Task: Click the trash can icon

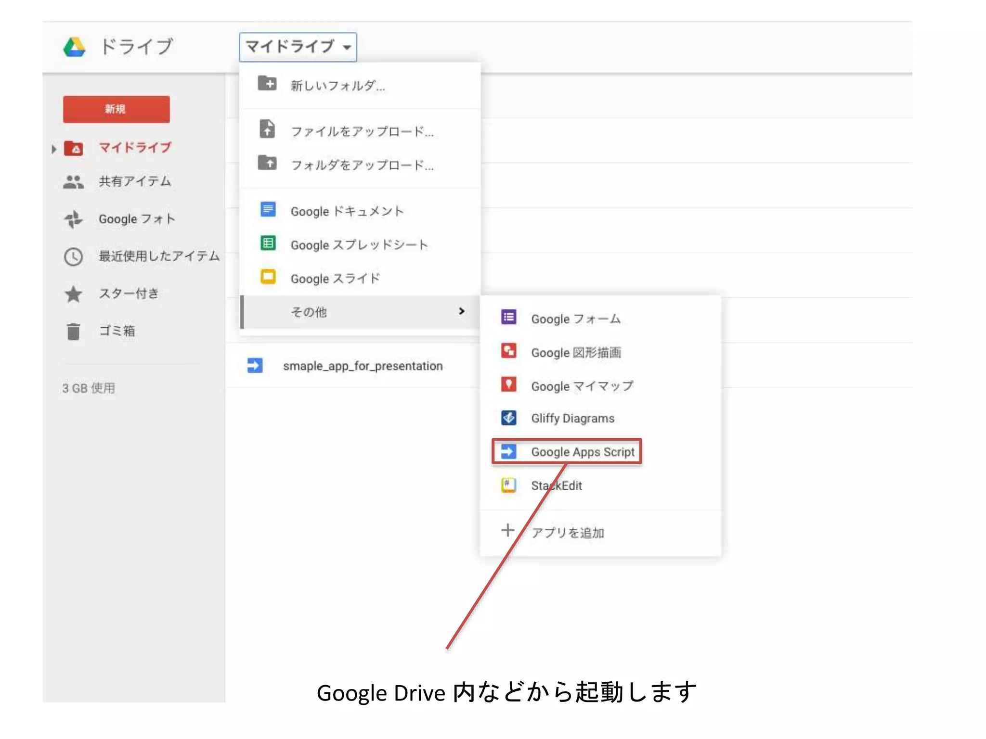Action: pyautogui.click(x=73, y=331)
